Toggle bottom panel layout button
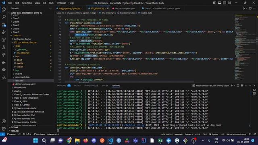 [219, 3]
